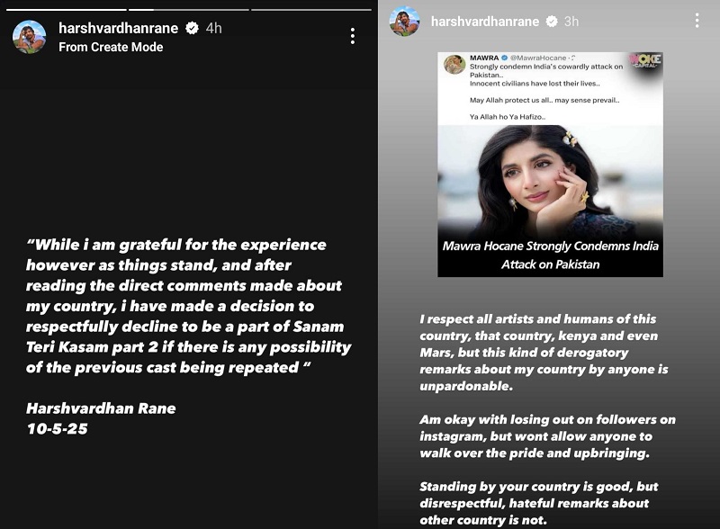The width and height of the screenshot is (720, 529).
Task: Click verified badge beside the 4h story username
Action: coord(192,29)
